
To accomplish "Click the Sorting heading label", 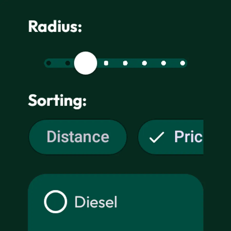I will (x=57, y=101).
